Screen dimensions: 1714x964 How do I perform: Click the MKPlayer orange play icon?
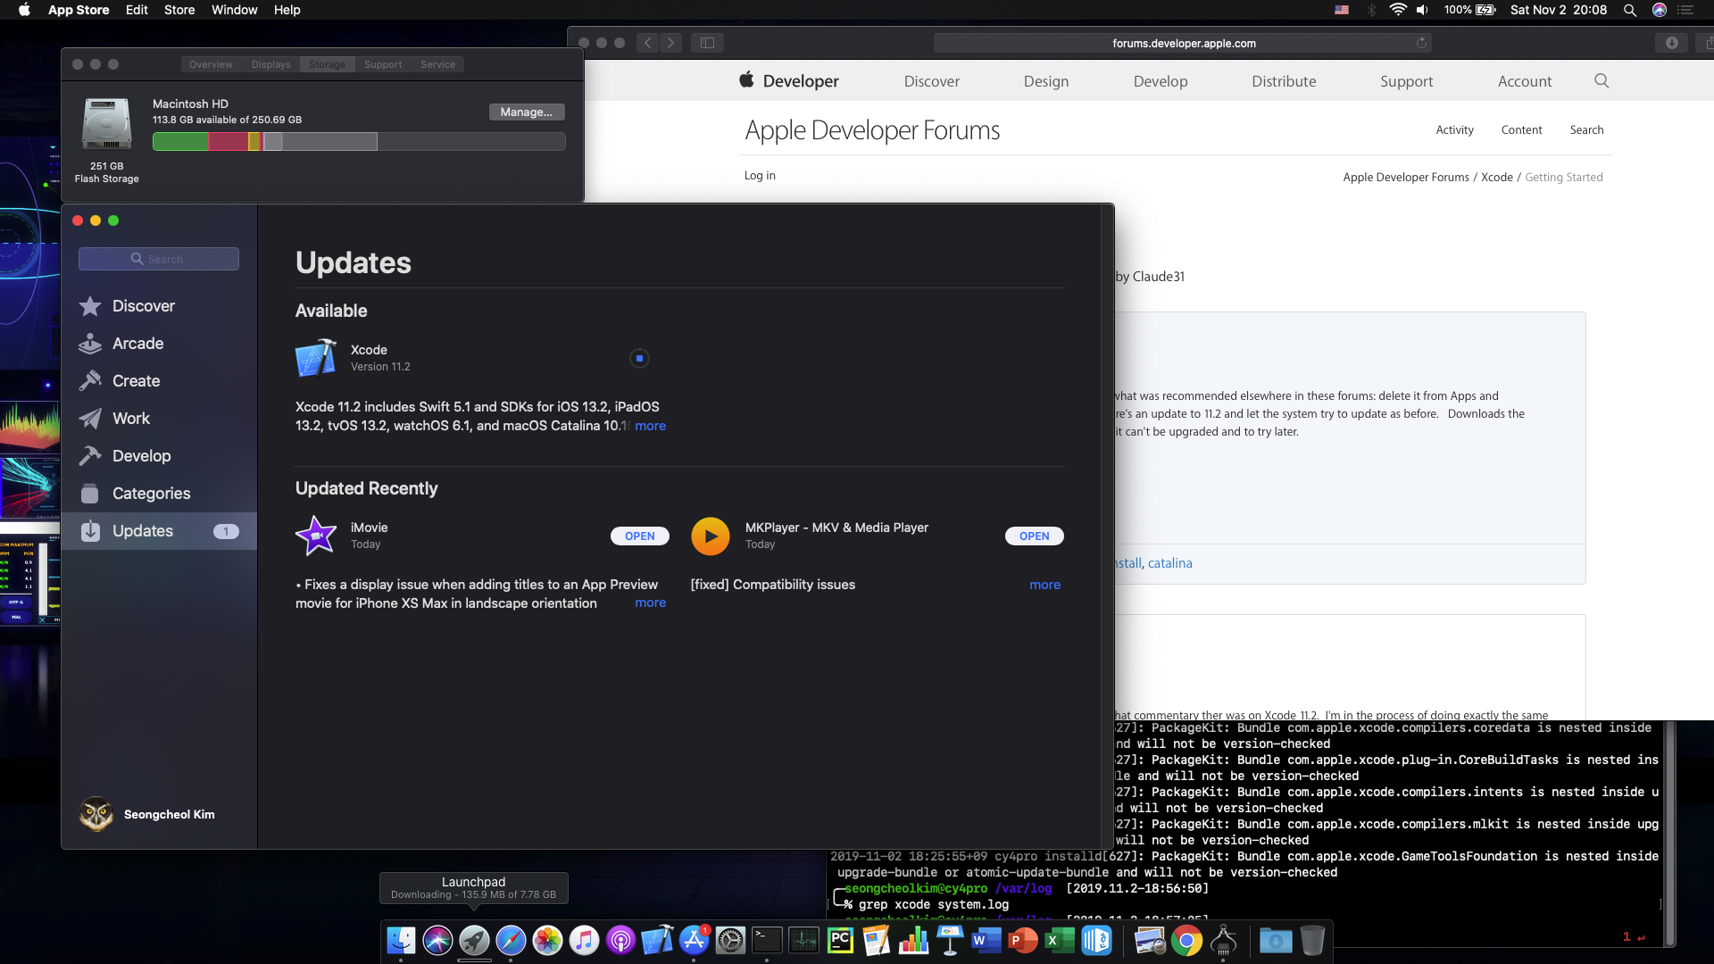(711, 536)
